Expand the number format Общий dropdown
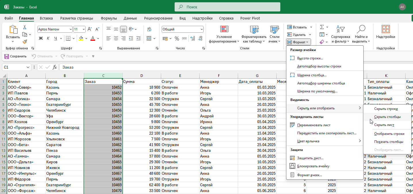The width and height of the screenshot is (413, 194). (x=202, y=29)
